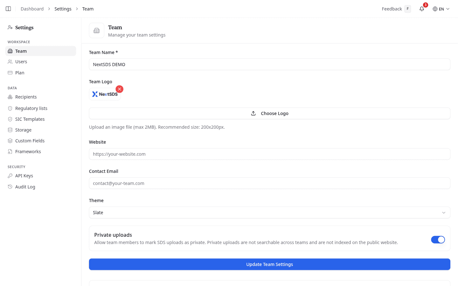Click the Choose Logo upload button
The width and height of the screenshot is (458, 286).
[269, 113]
